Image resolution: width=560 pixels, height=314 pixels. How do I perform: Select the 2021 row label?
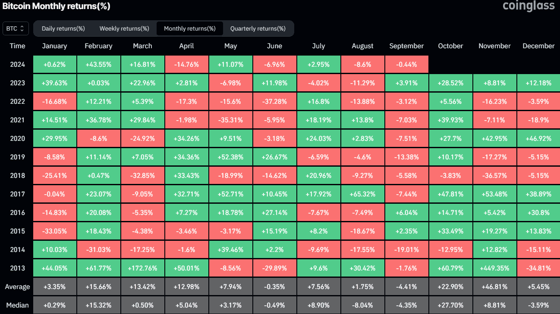point(17,120)
